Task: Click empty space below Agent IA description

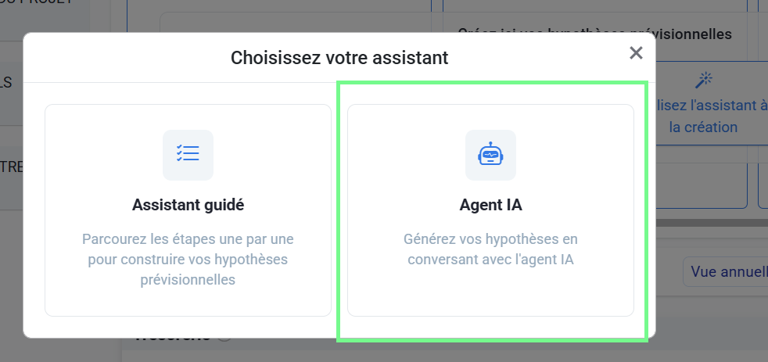Action: point(490,293)
